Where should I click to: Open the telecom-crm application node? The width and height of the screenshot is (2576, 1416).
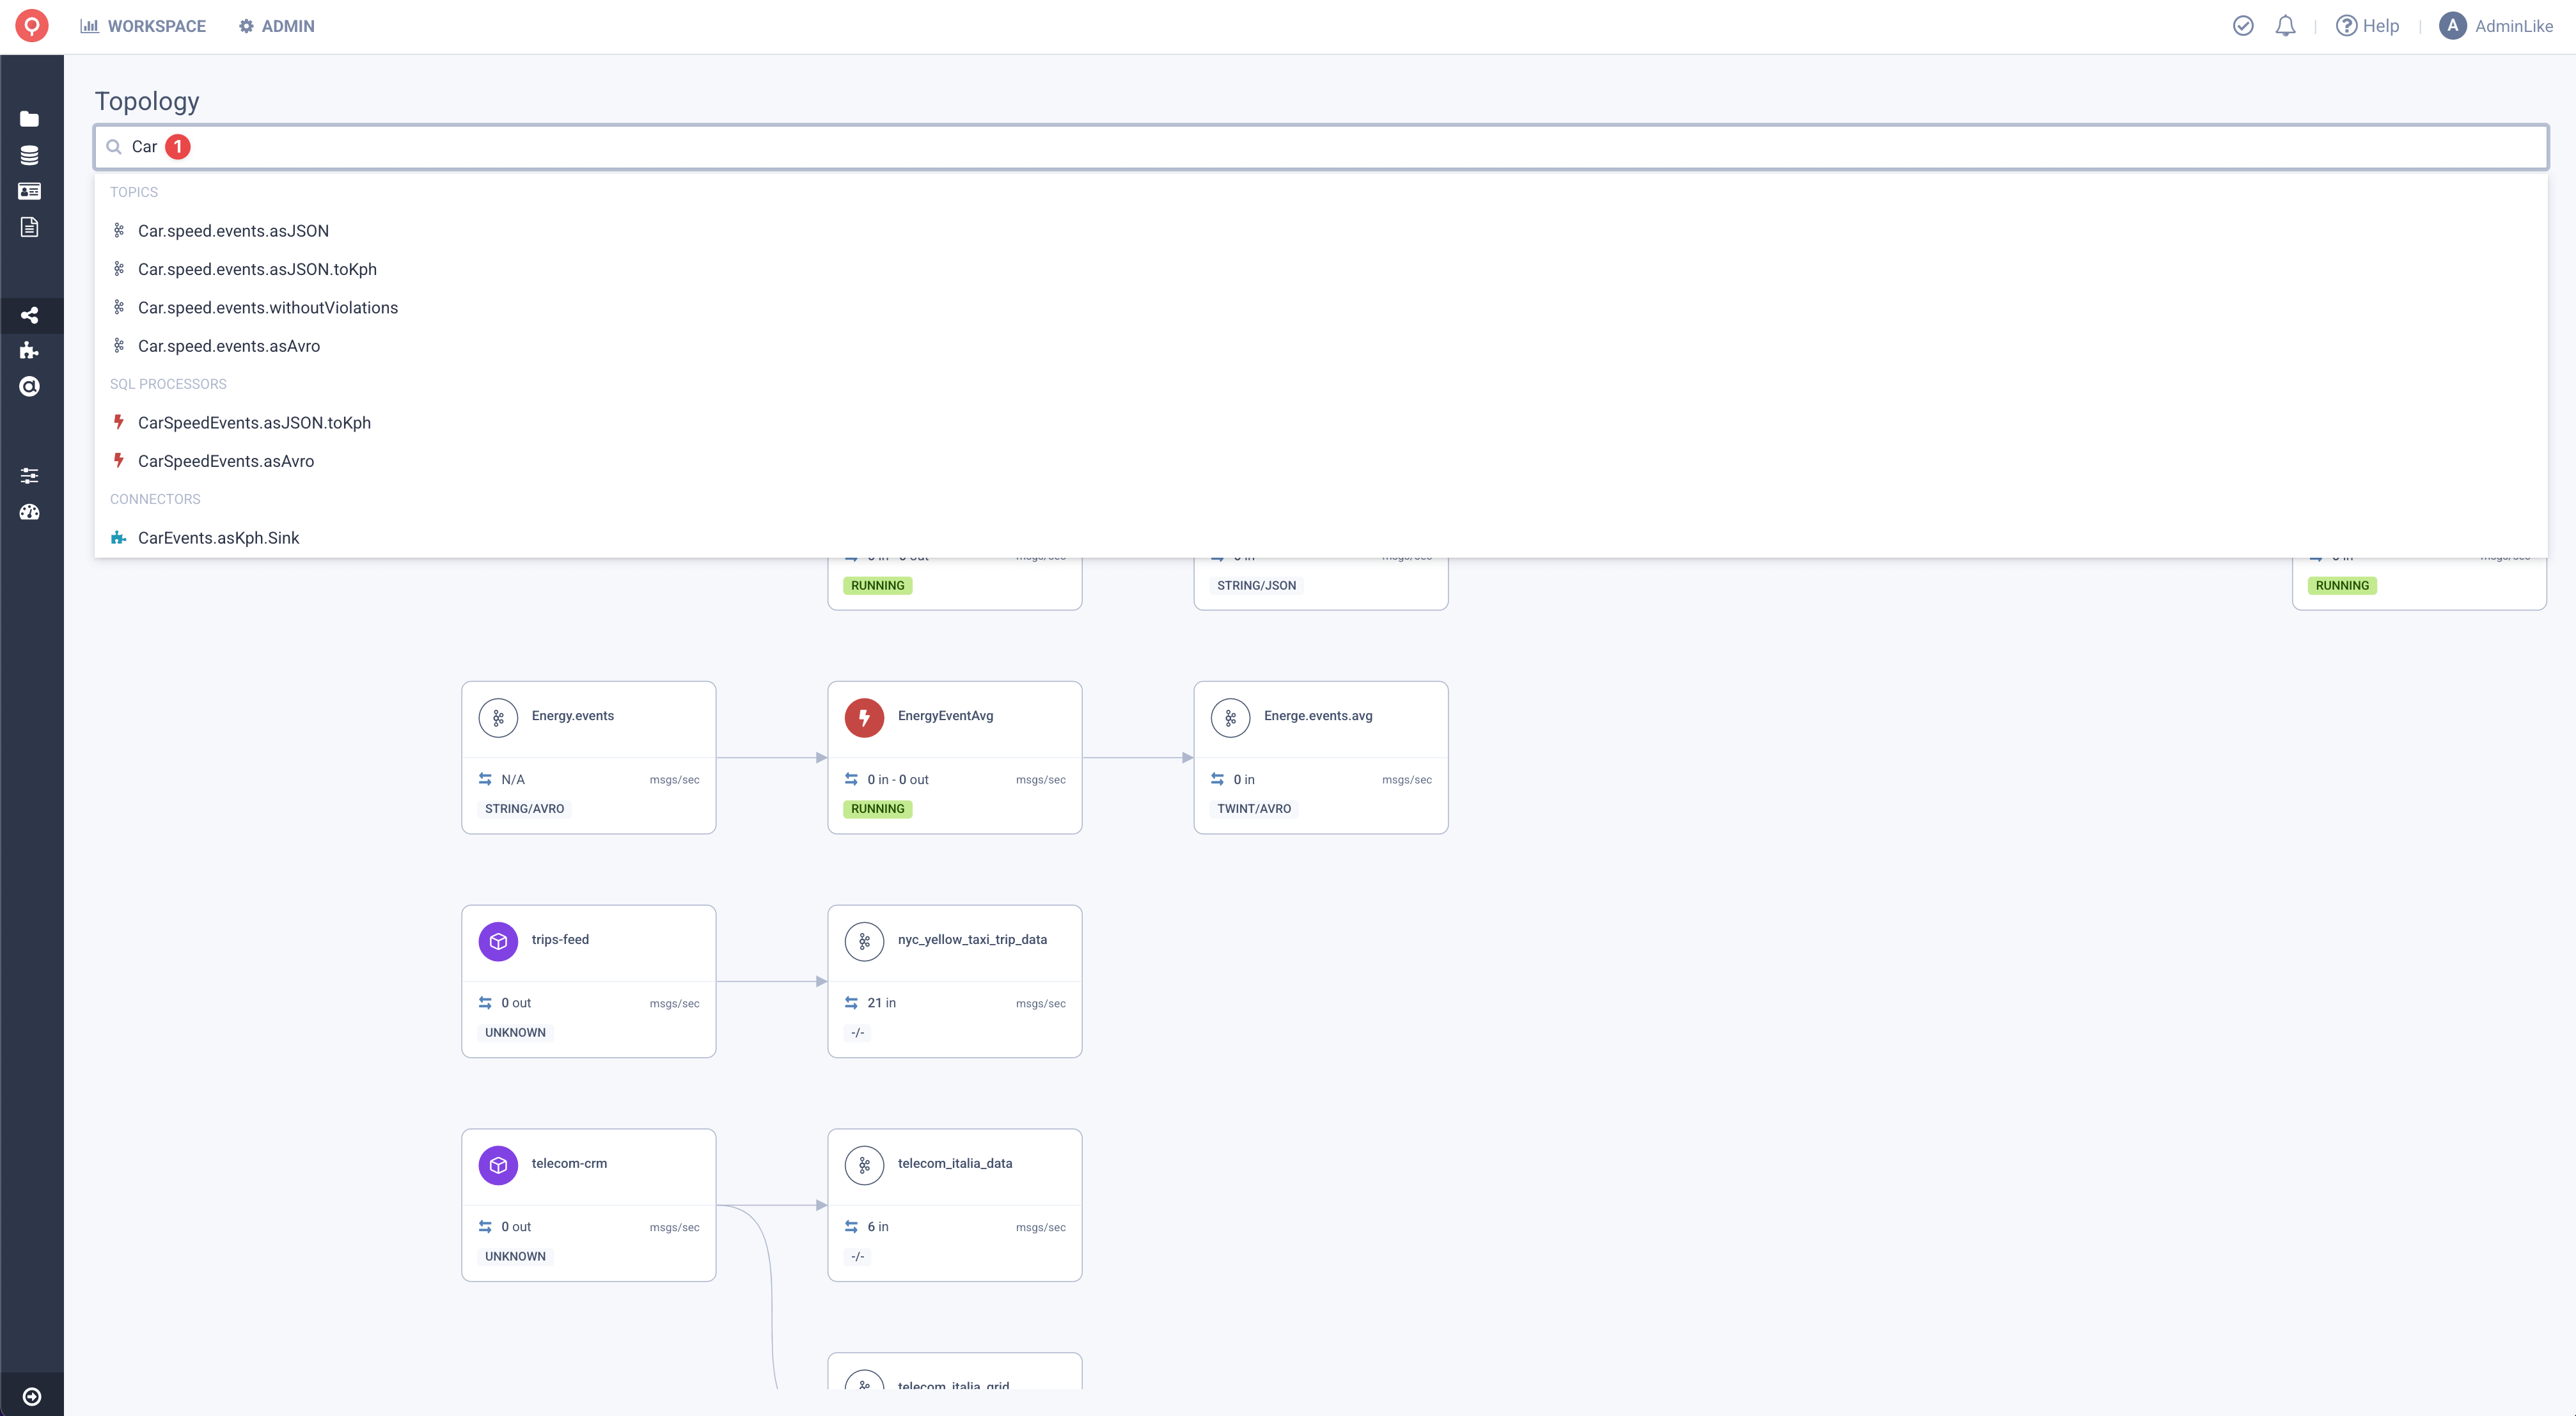[589, 1206]
